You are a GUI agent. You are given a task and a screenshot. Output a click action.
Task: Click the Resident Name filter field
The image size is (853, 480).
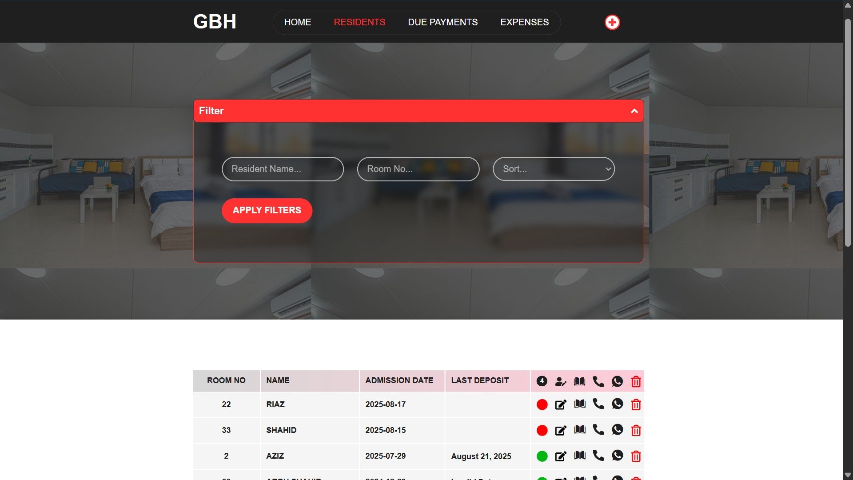tap(283, 169)
